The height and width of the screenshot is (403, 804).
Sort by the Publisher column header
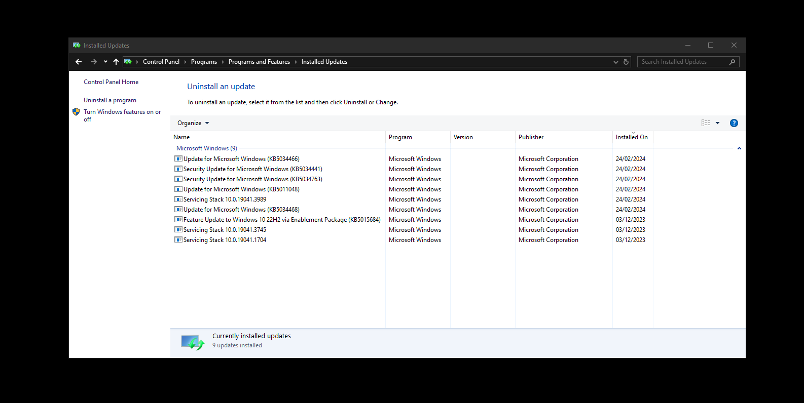pyautogui.click(x=564, y=137)
